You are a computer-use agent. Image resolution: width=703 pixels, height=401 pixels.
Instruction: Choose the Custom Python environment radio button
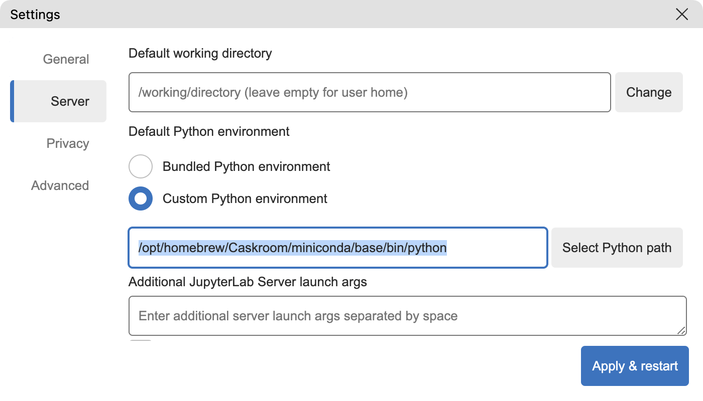pos(141,199)
